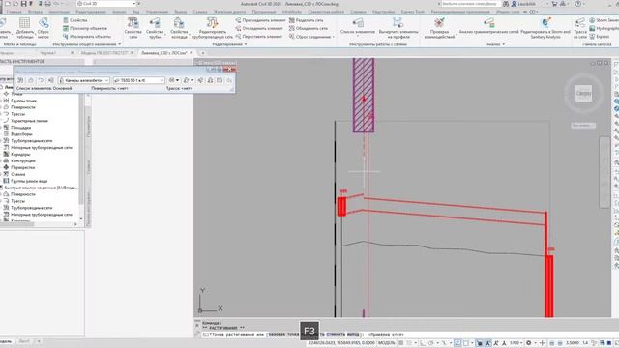Click Просмотр объектов viewer tool
Image resolution: width=619 pixels, height=348 pixels.
point(85,28)
